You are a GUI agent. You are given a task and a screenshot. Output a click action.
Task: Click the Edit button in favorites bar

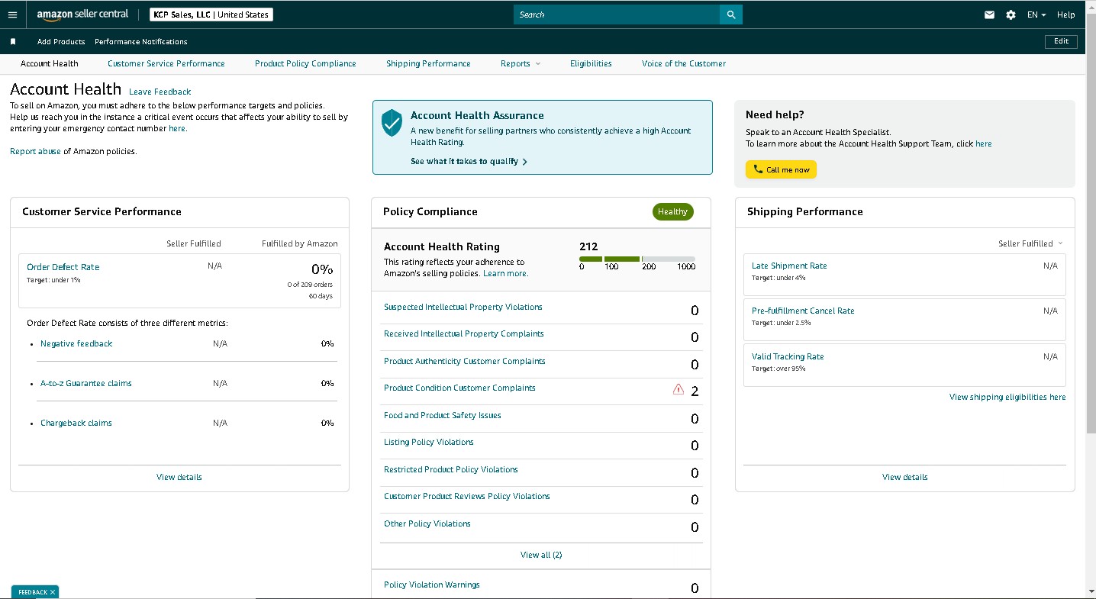pyautogui.click(x=1061, y=42)
